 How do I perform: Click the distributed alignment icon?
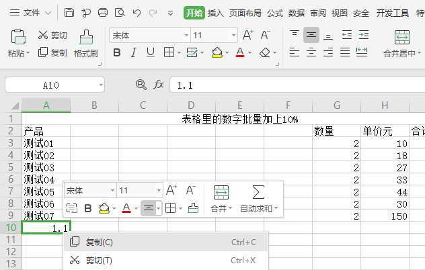pos(362,52)
